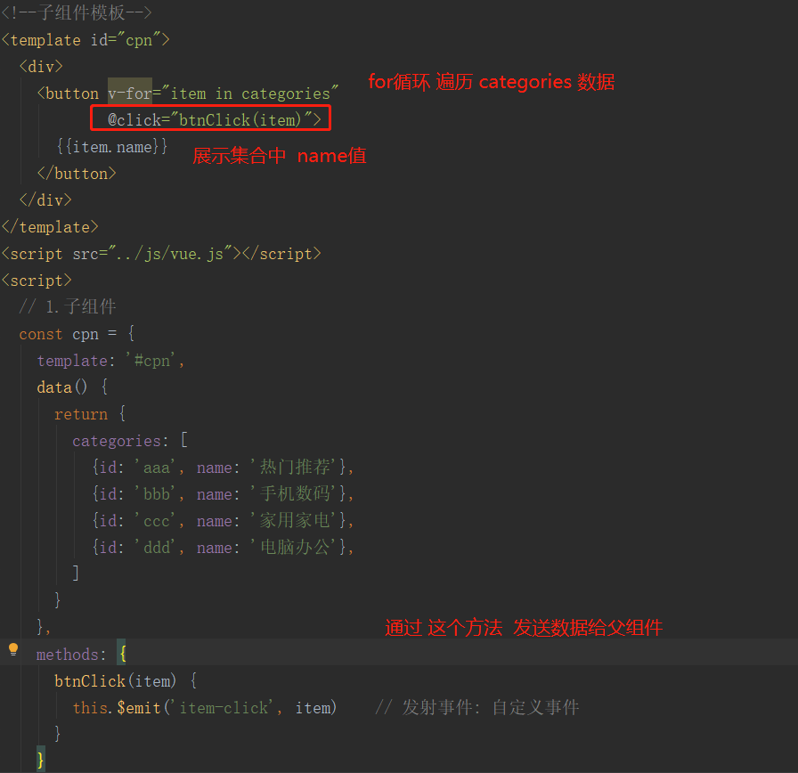Click the closing '</template>' tag
The image size is (798, 773).
[x=50, y=227]
